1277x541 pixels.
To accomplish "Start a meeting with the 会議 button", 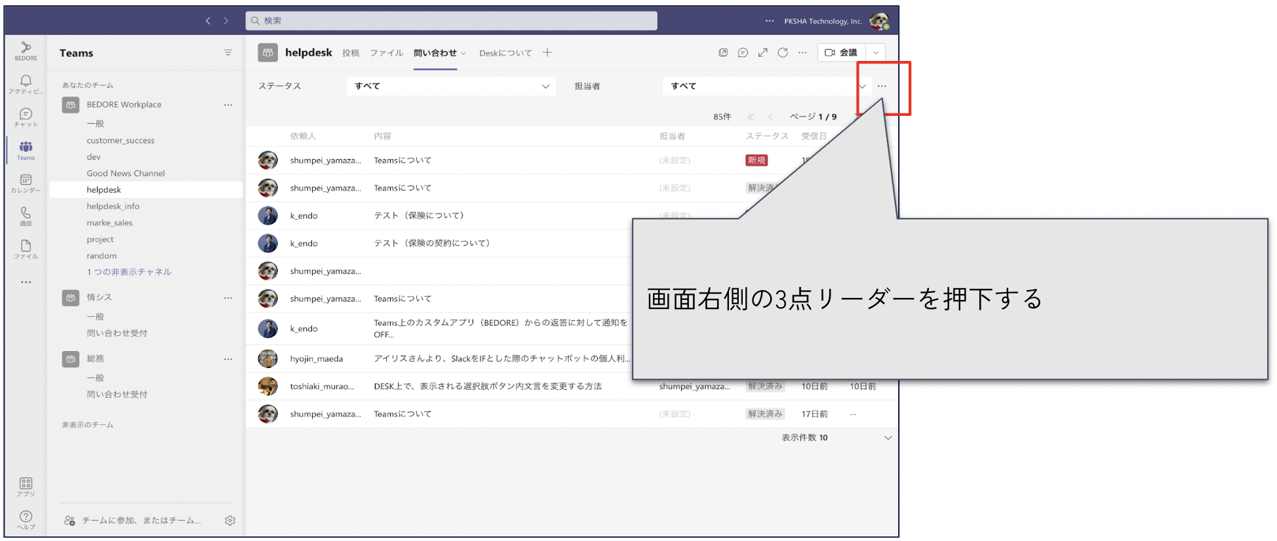I will [841, 52].
